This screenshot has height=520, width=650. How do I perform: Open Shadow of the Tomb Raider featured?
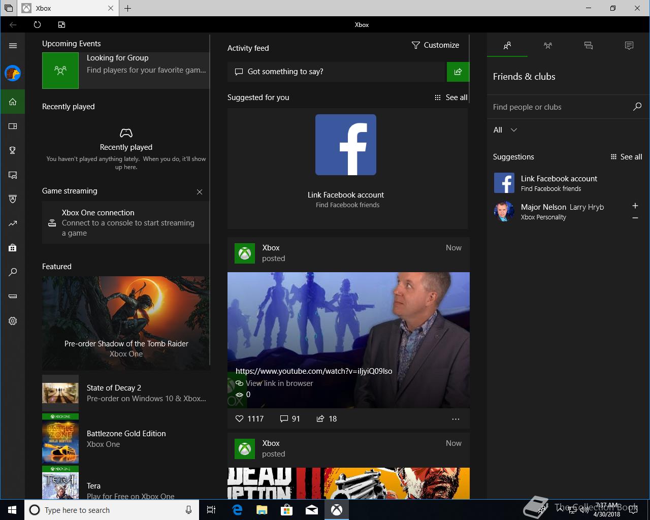pos(125,323)
